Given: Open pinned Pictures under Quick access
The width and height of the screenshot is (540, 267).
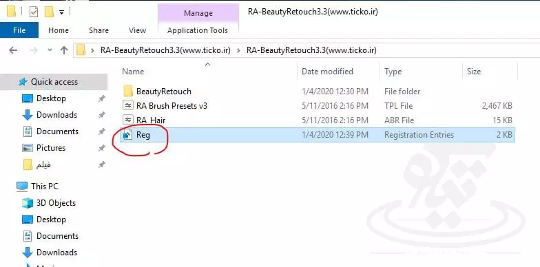Looking at the screenshot, I should [51, 148].
